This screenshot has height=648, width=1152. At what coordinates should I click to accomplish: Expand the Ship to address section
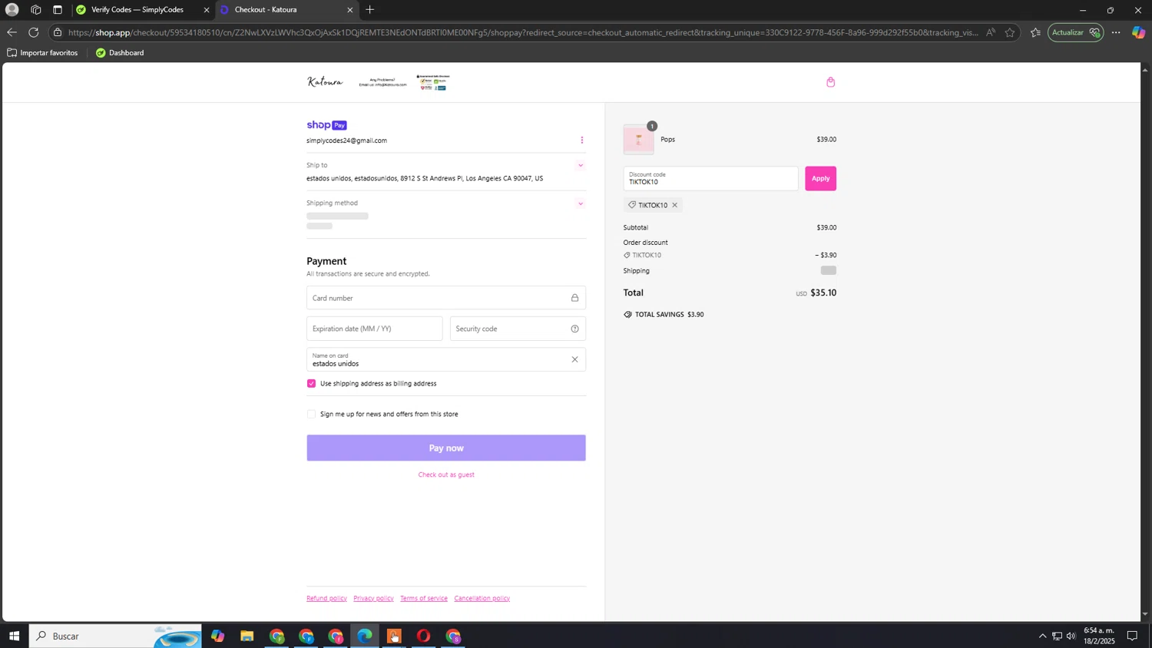coord(580,165)
